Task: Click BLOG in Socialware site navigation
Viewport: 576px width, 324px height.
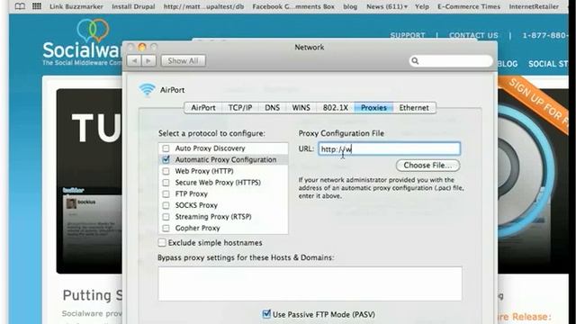Action: tap(508, 64)
